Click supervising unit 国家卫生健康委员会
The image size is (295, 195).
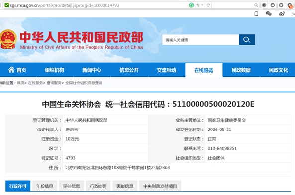point(227,120)
